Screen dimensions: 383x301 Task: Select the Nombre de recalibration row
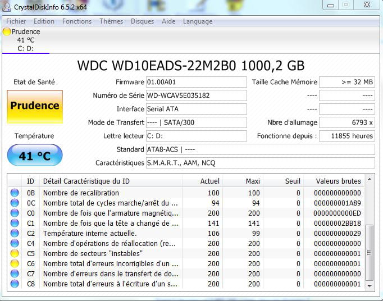186,193
